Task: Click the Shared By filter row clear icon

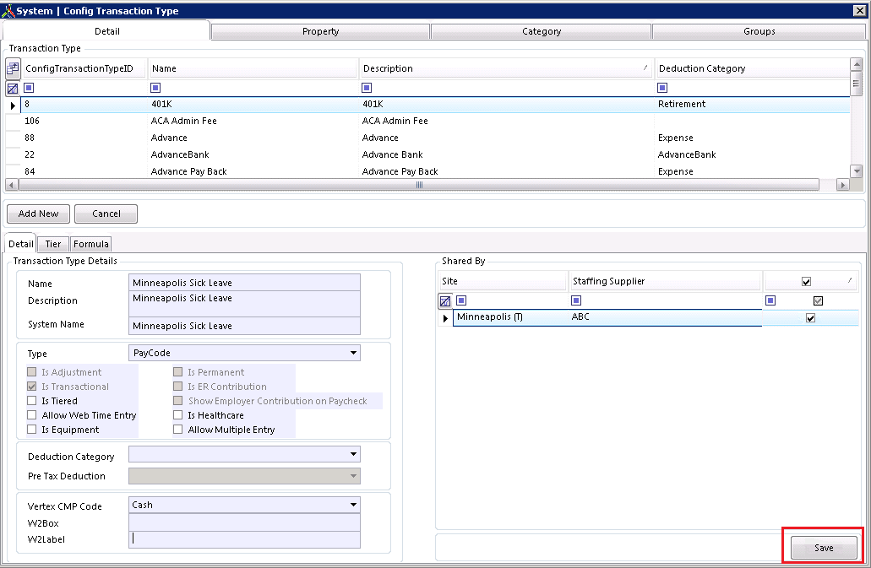Action: [x=445, y=300]
